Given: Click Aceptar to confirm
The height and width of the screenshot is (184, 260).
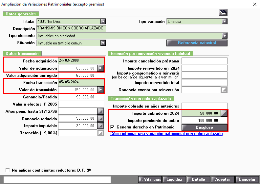Looking at the screenshot, I should [223, 179].
